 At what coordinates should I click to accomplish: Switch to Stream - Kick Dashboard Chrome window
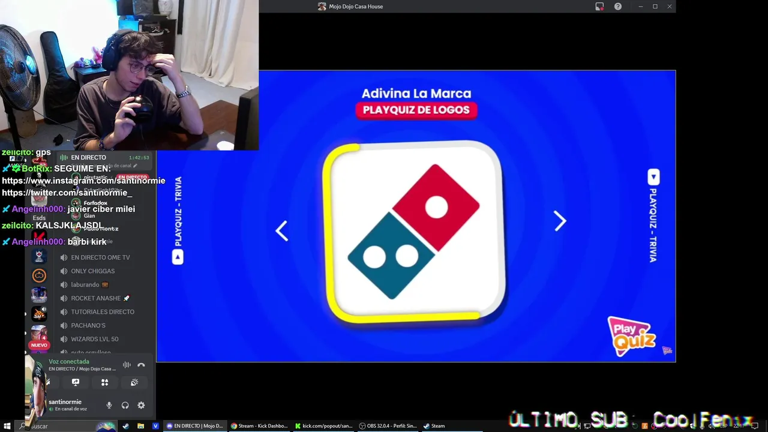[x=259, y=426]
